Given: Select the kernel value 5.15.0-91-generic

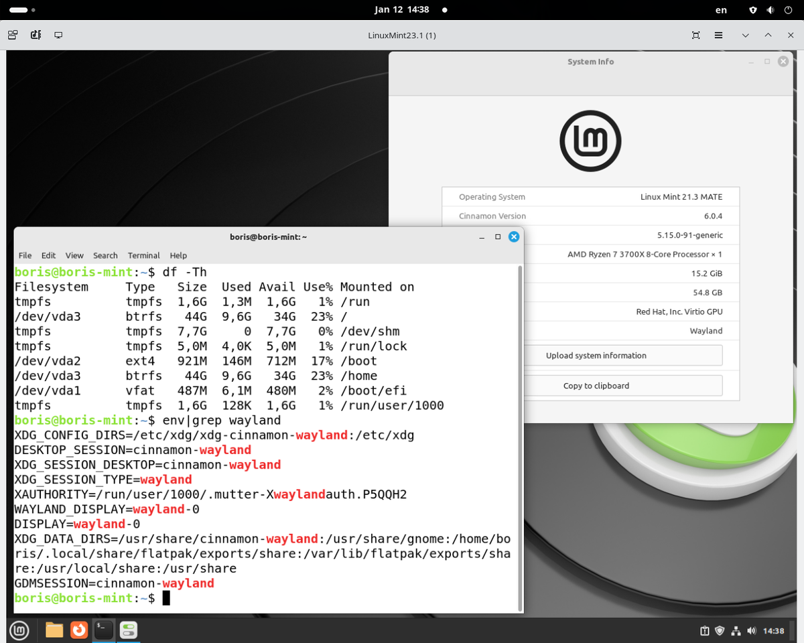Looking at the screenshot, I should click(x=690, y=235).
